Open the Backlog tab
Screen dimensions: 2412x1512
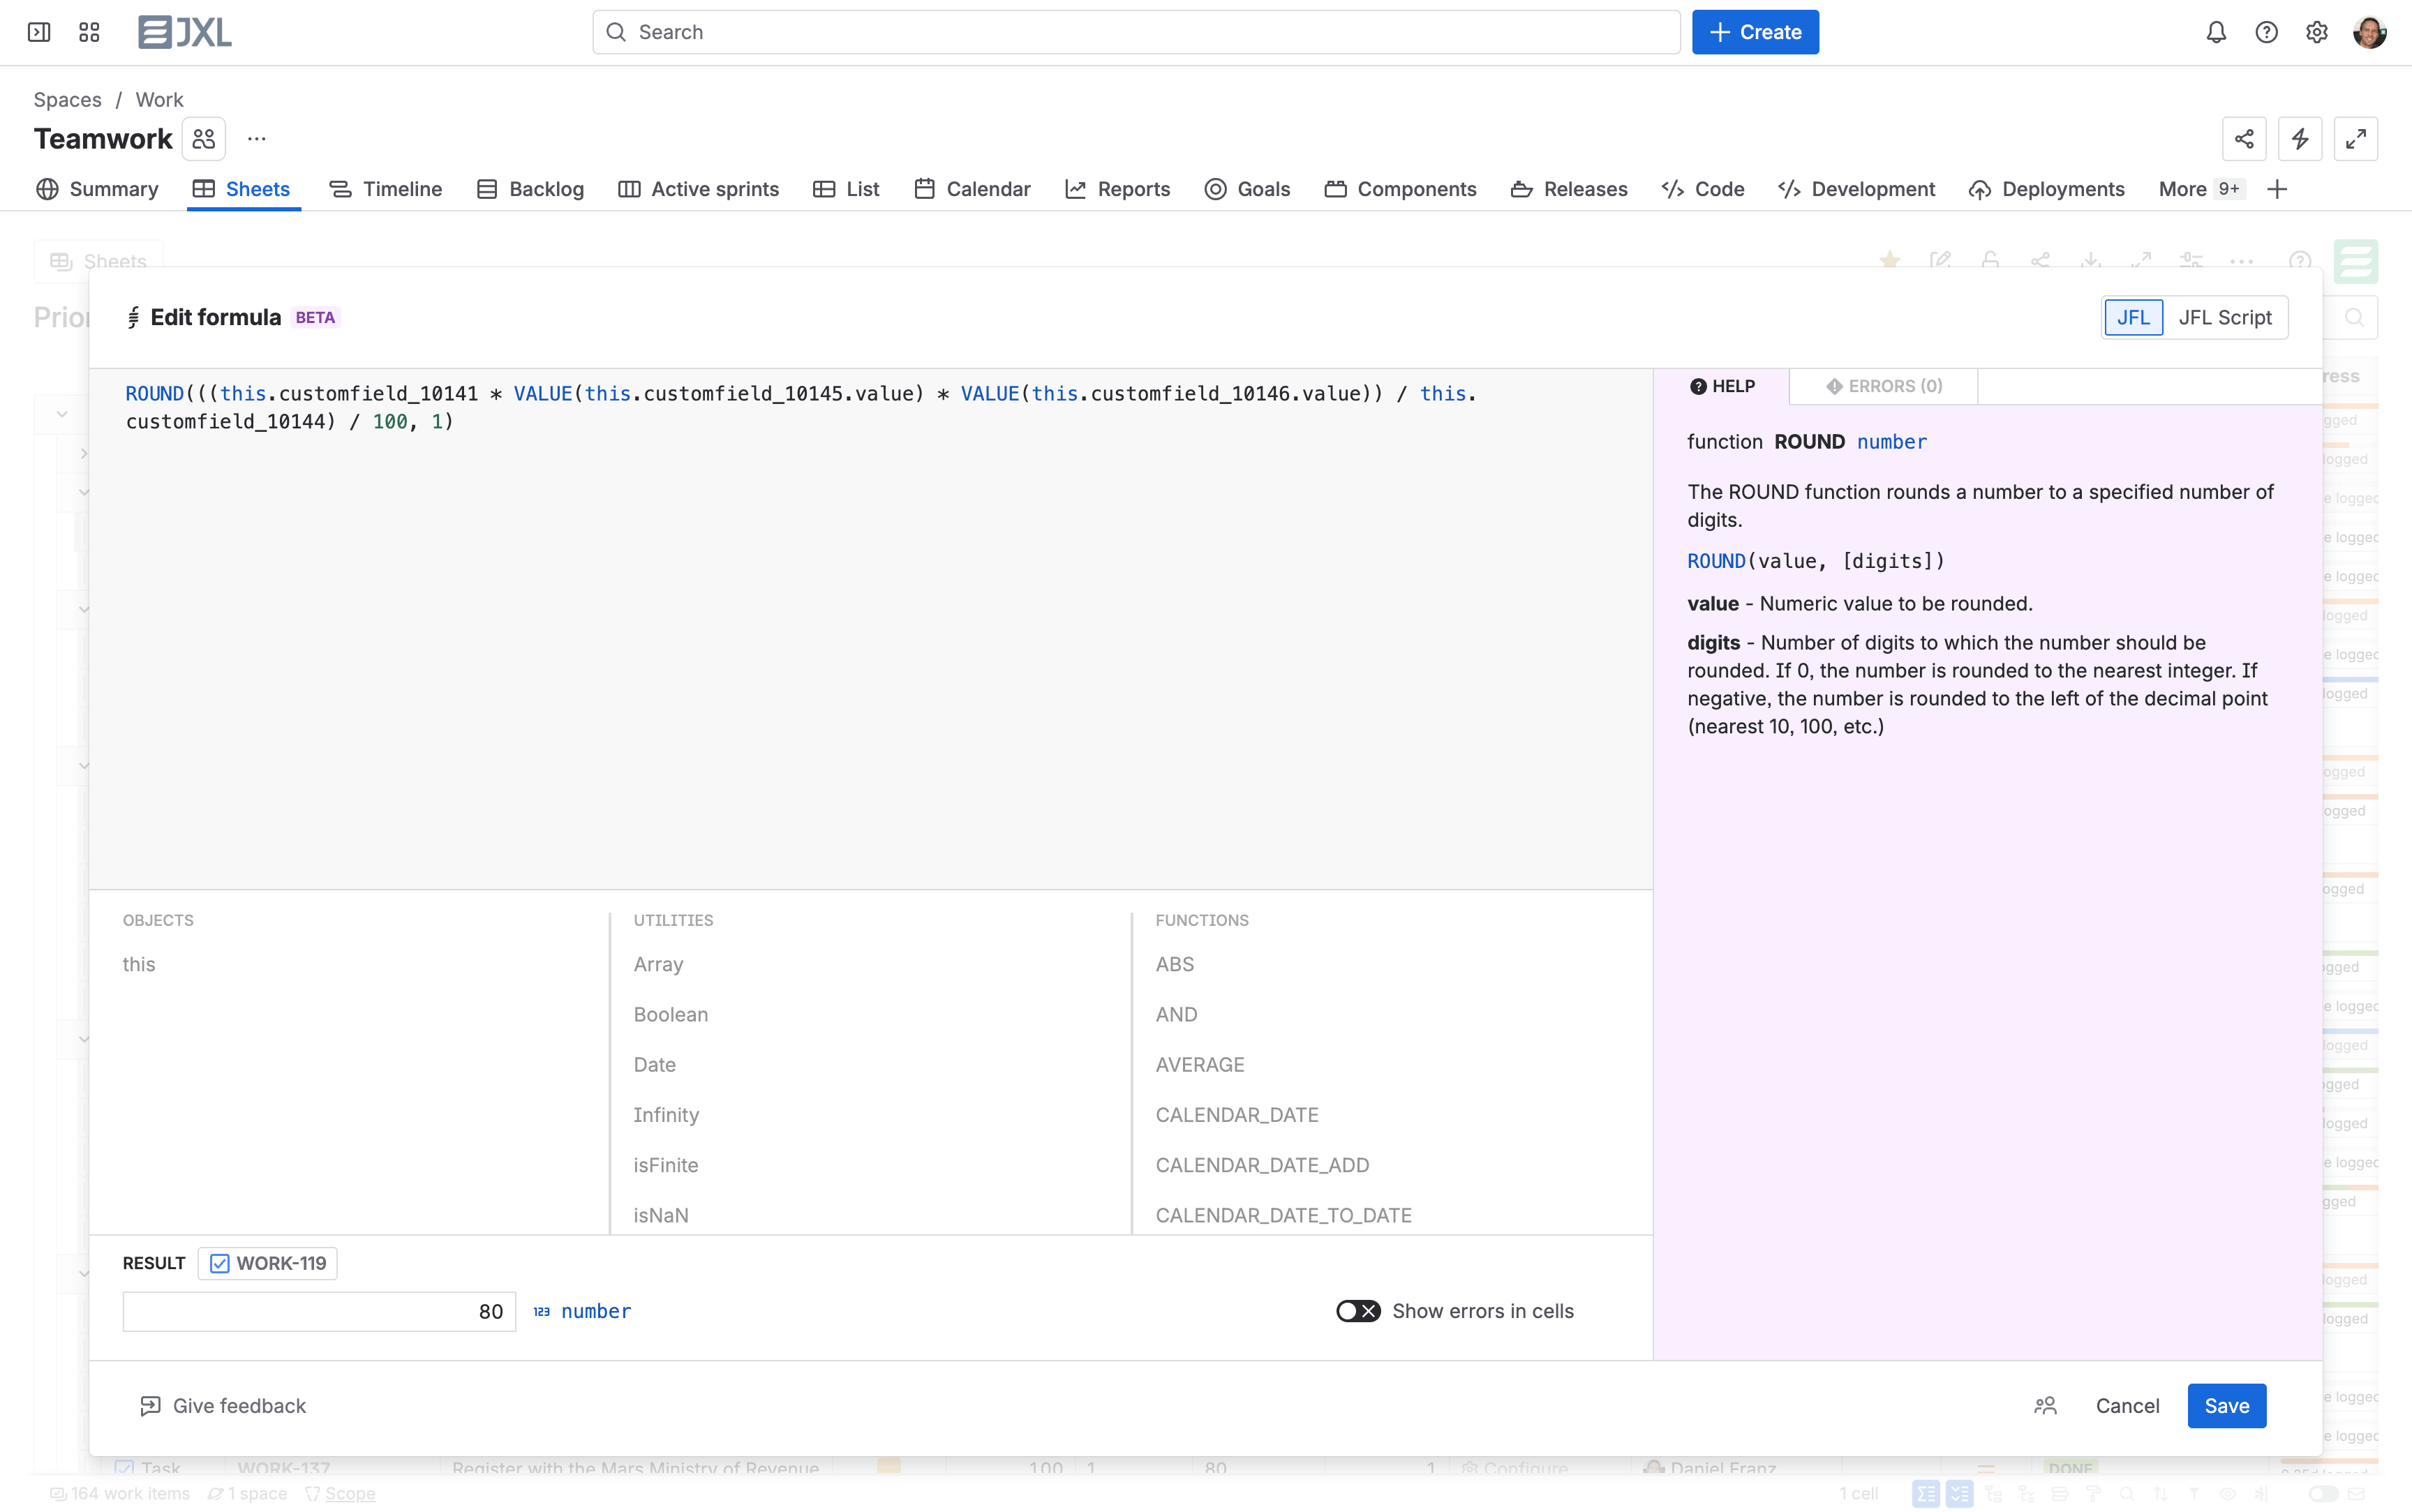pyautogui.click(x=530, y=189)
